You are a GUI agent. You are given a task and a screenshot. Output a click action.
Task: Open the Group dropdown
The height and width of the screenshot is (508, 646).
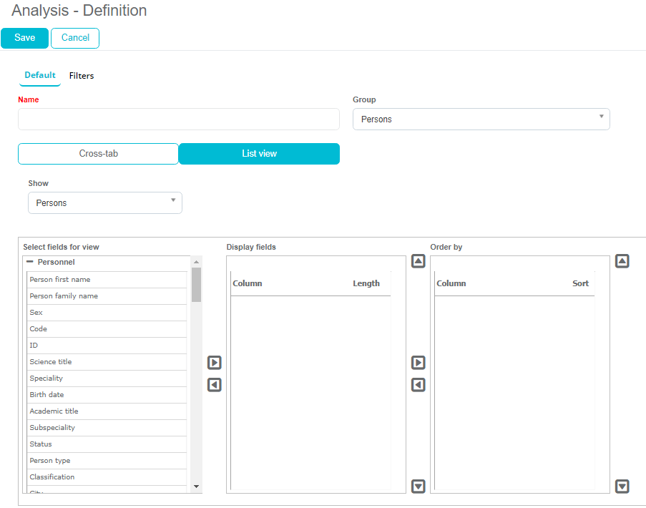(x=481, y=119)
